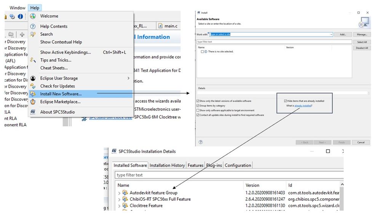Switch to the Installed Software tab
This screenshot has height=215, width=380.
[130, 165]
